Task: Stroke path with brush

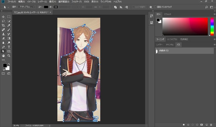Action: click(x=188, y=125)
